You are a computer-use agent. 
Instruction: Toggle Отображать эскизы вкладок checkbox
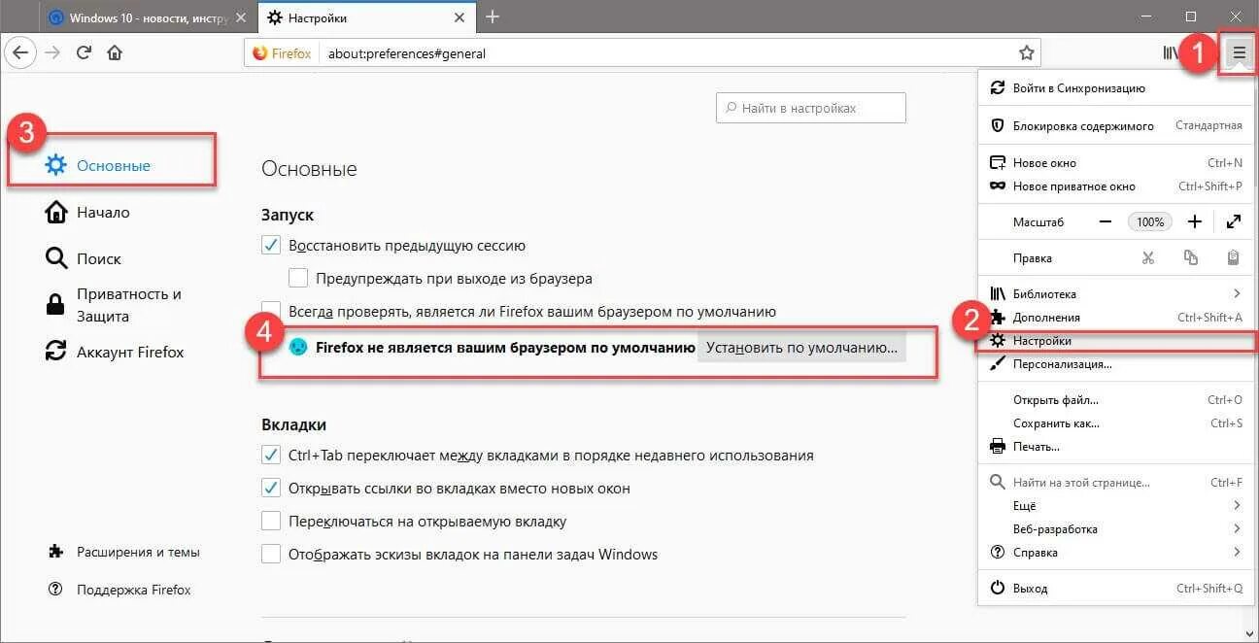tap(271, 555)
